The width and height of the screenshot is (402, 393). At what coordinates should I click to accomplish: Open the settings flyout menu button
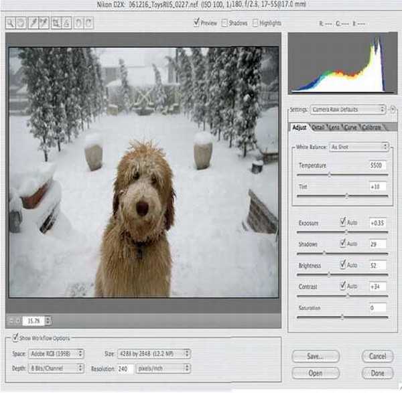pos(393,109)
